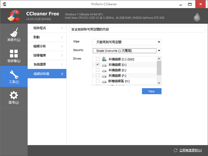208x156 pixels.
Task: Check the E: drive checkbox
Action: click(x=98, y=70)
